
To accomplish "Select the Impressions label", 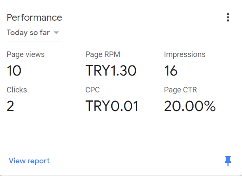I will click(185, 54).
